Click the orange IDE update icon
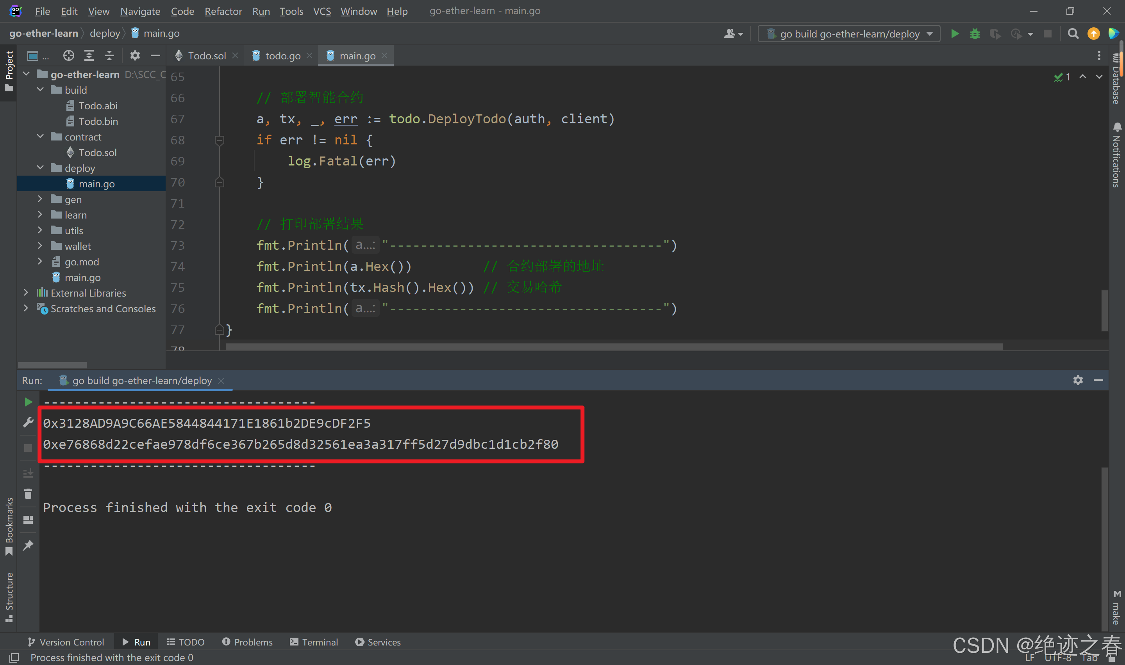The height and width of the screenshot is (665, 1125). [1094, 34]
